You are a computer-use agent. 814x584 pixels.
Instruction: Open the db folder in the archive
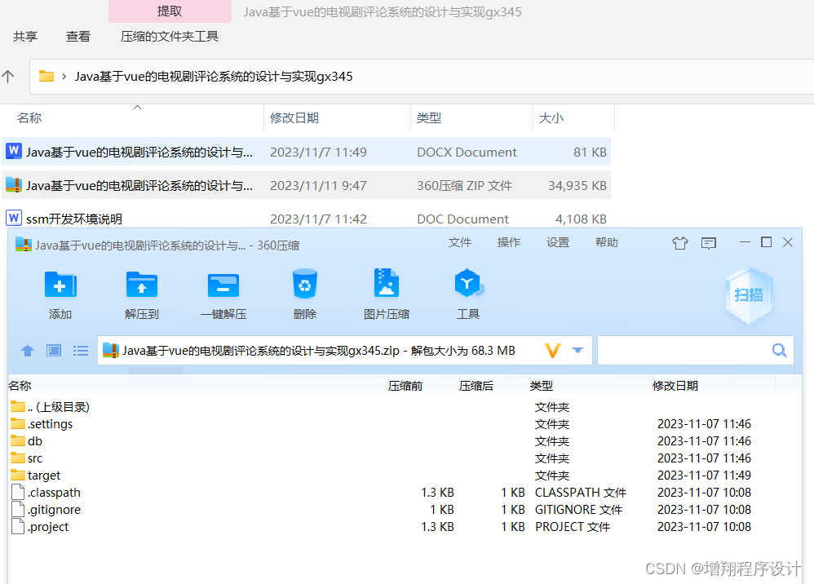[x=36, y=440]
